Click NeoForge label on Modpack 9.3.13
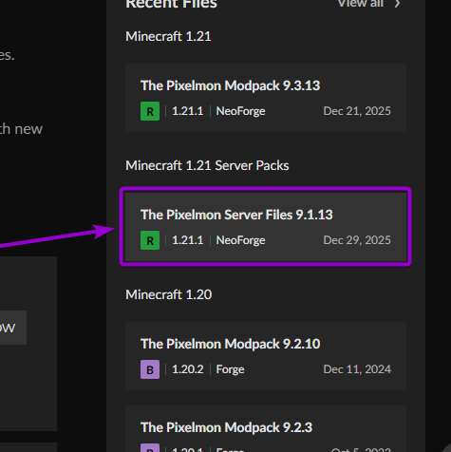Viewport: 451px width, 452px height. (x=240, y=111)
